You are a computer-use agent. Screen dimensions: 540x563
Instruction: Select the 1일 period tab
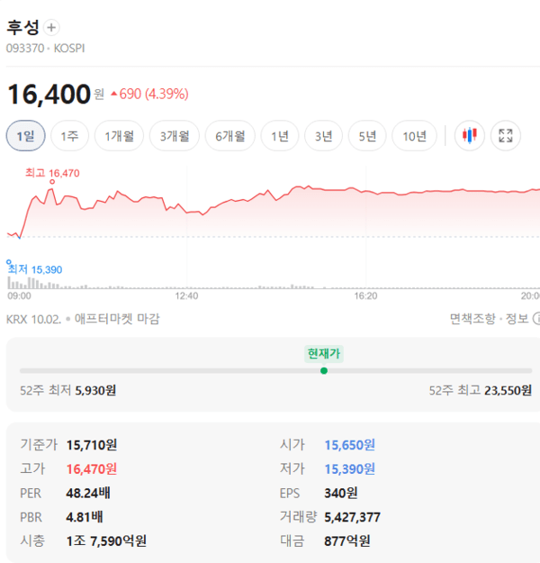click(x=25, y=136)
